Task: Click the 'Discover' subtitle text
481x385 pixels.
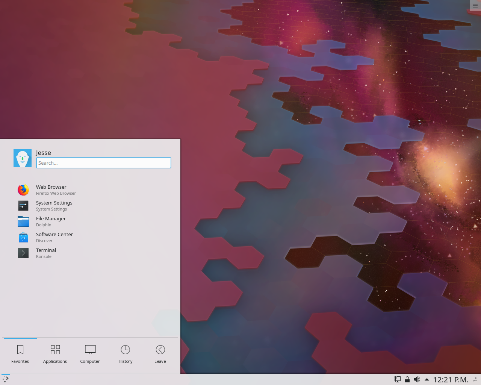Action: [44, 241]
